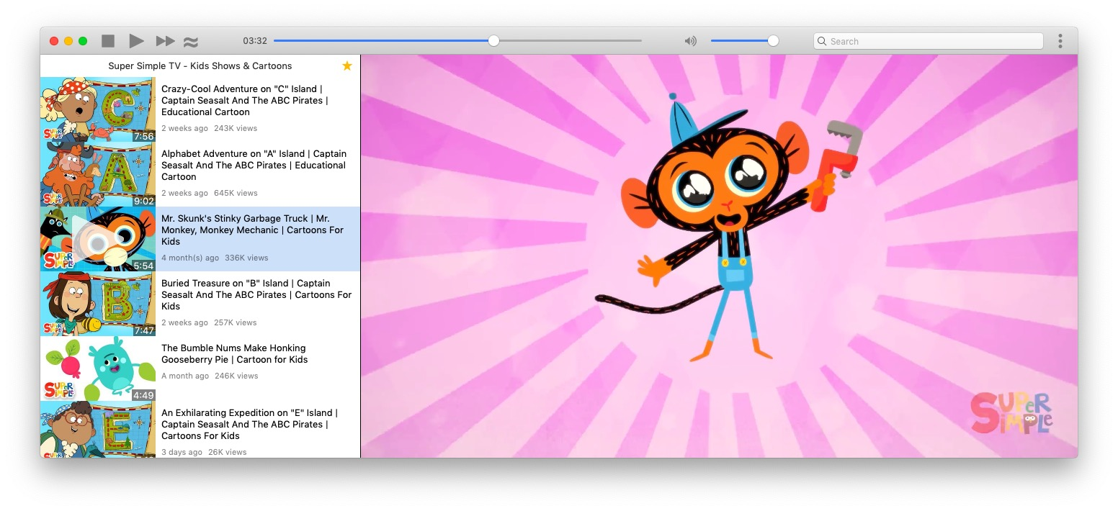Viewport: 1118px width, 511px height.
Task: Open the three-dot options menu
Action: coord(1060,41)
